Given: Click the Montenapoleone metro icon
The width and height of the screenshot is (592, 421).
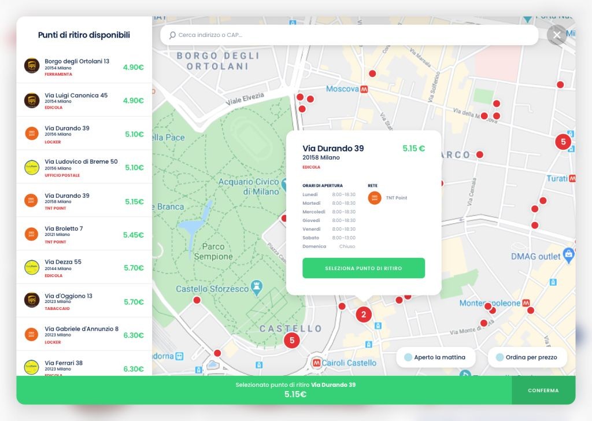Looking at the screenshot, I should click(526, 303).
